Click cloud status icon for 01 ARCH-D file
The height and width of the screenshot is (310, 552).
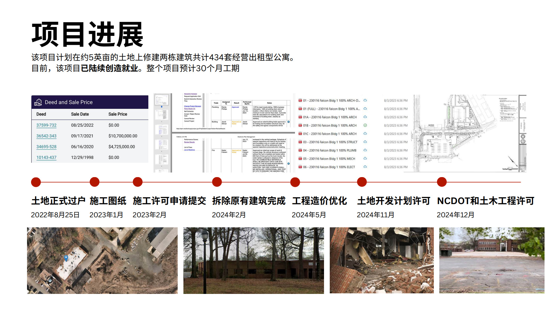coord(365,100)
